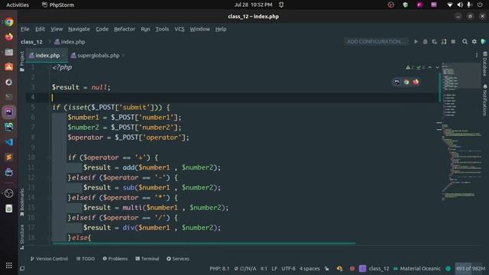The width and height of the screenshot is (489, 275).
Task: Open Version Control tool window
Action: 49,259
